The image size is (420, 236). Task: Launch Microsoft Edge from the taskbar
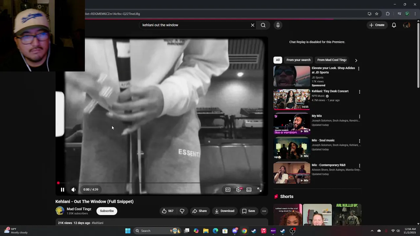click(216, 231)
